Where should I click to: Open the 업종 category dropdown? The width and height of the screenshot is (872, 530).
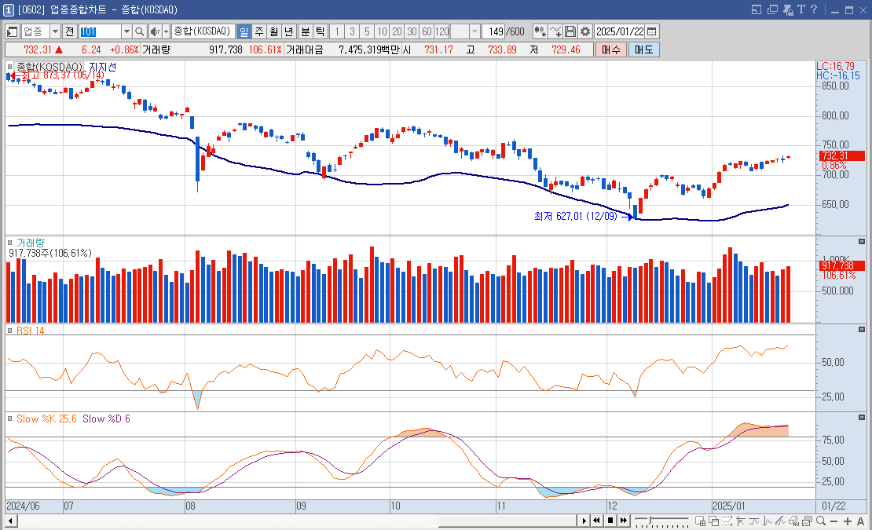click(x=55, y=31)
